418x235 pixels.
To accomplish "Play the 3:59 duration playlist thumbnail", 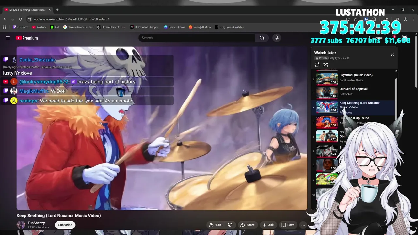I will click(327, 122).
